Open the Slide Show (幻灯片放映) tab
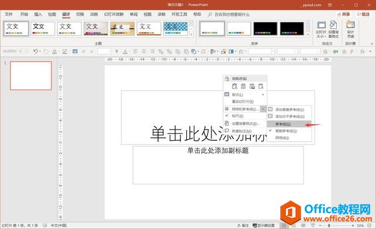Viewport: 376px width, 229px height. tap(113, 14)
